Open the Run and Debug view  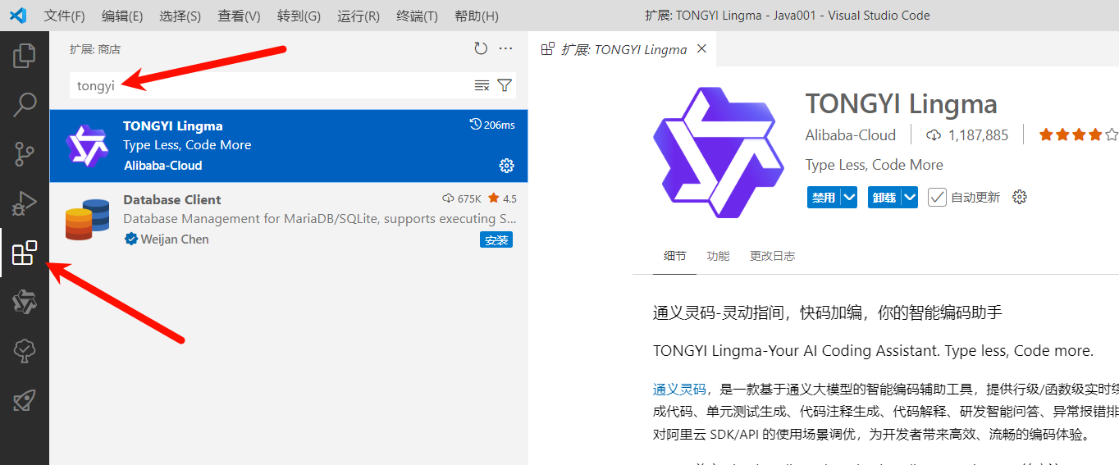25,203
